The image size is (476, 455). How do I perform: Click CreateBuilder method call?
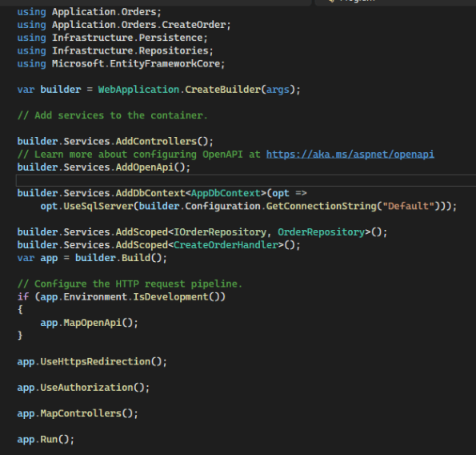point(223,90)
